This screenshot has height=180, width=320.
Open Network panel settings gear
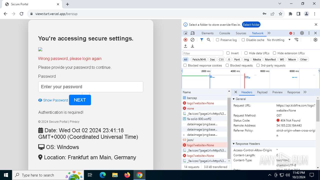coord(315,40)
